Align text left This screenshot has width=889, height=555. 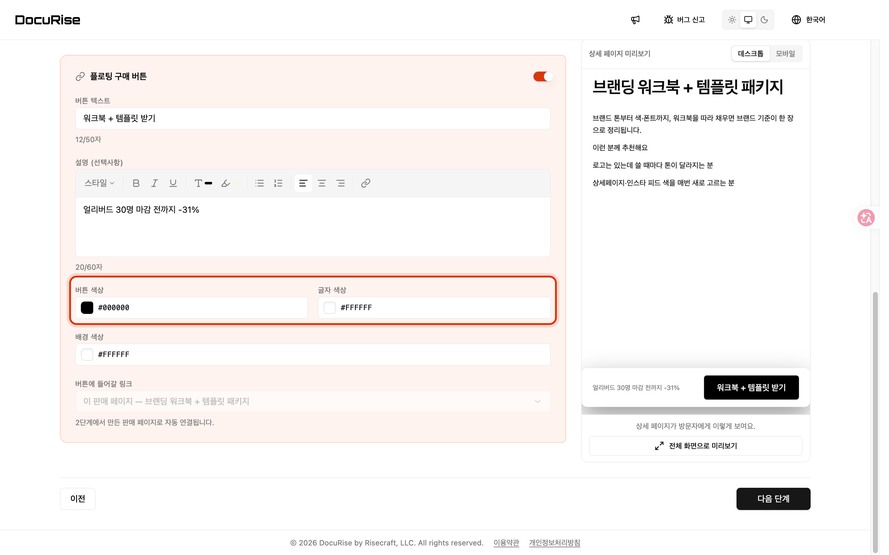(x=303, y=183)
